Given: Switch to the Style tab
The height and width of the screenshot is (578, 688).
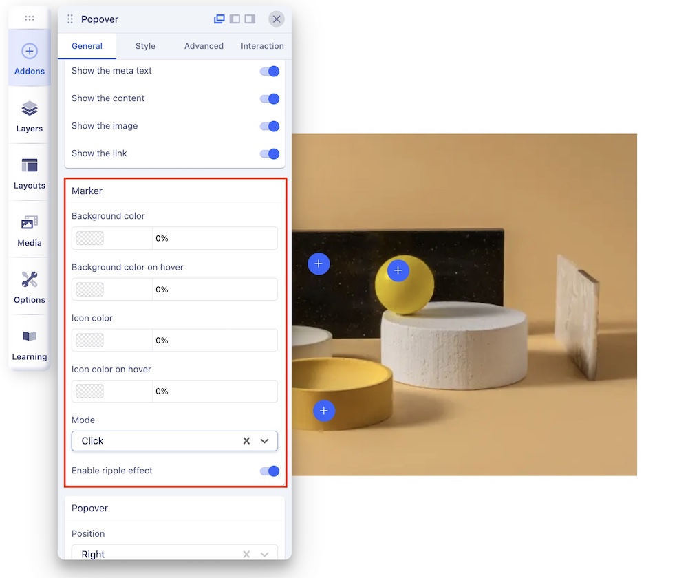Looking at the screenshot, I should [145, 46].
